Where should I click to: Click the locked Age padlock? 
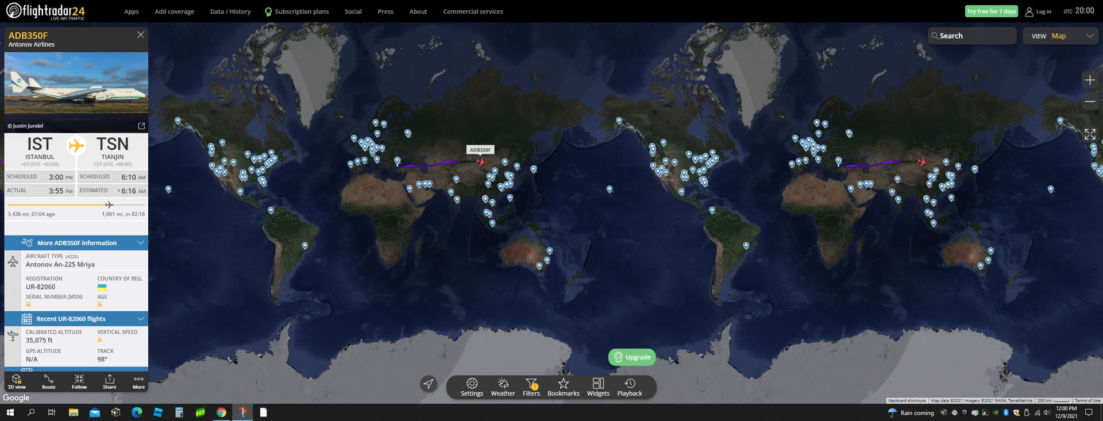coord(99,304)
